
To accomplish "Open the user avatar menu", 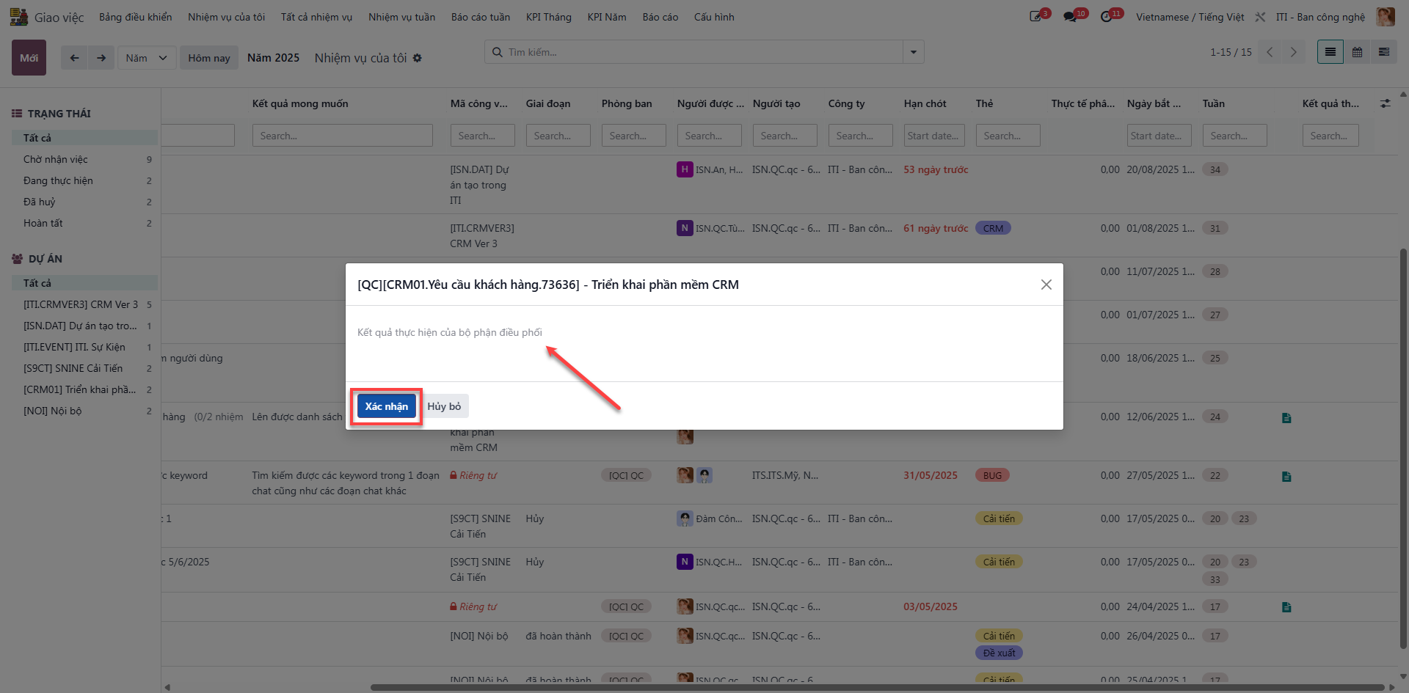I will 1386,17.
